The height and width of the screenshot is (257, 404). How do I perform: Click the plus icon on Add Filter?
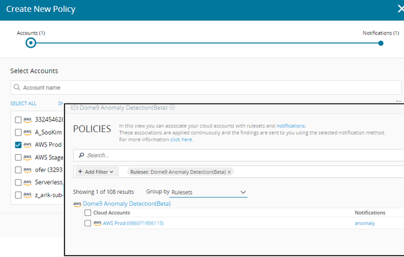pyautogui.click(x=80, y=171)
